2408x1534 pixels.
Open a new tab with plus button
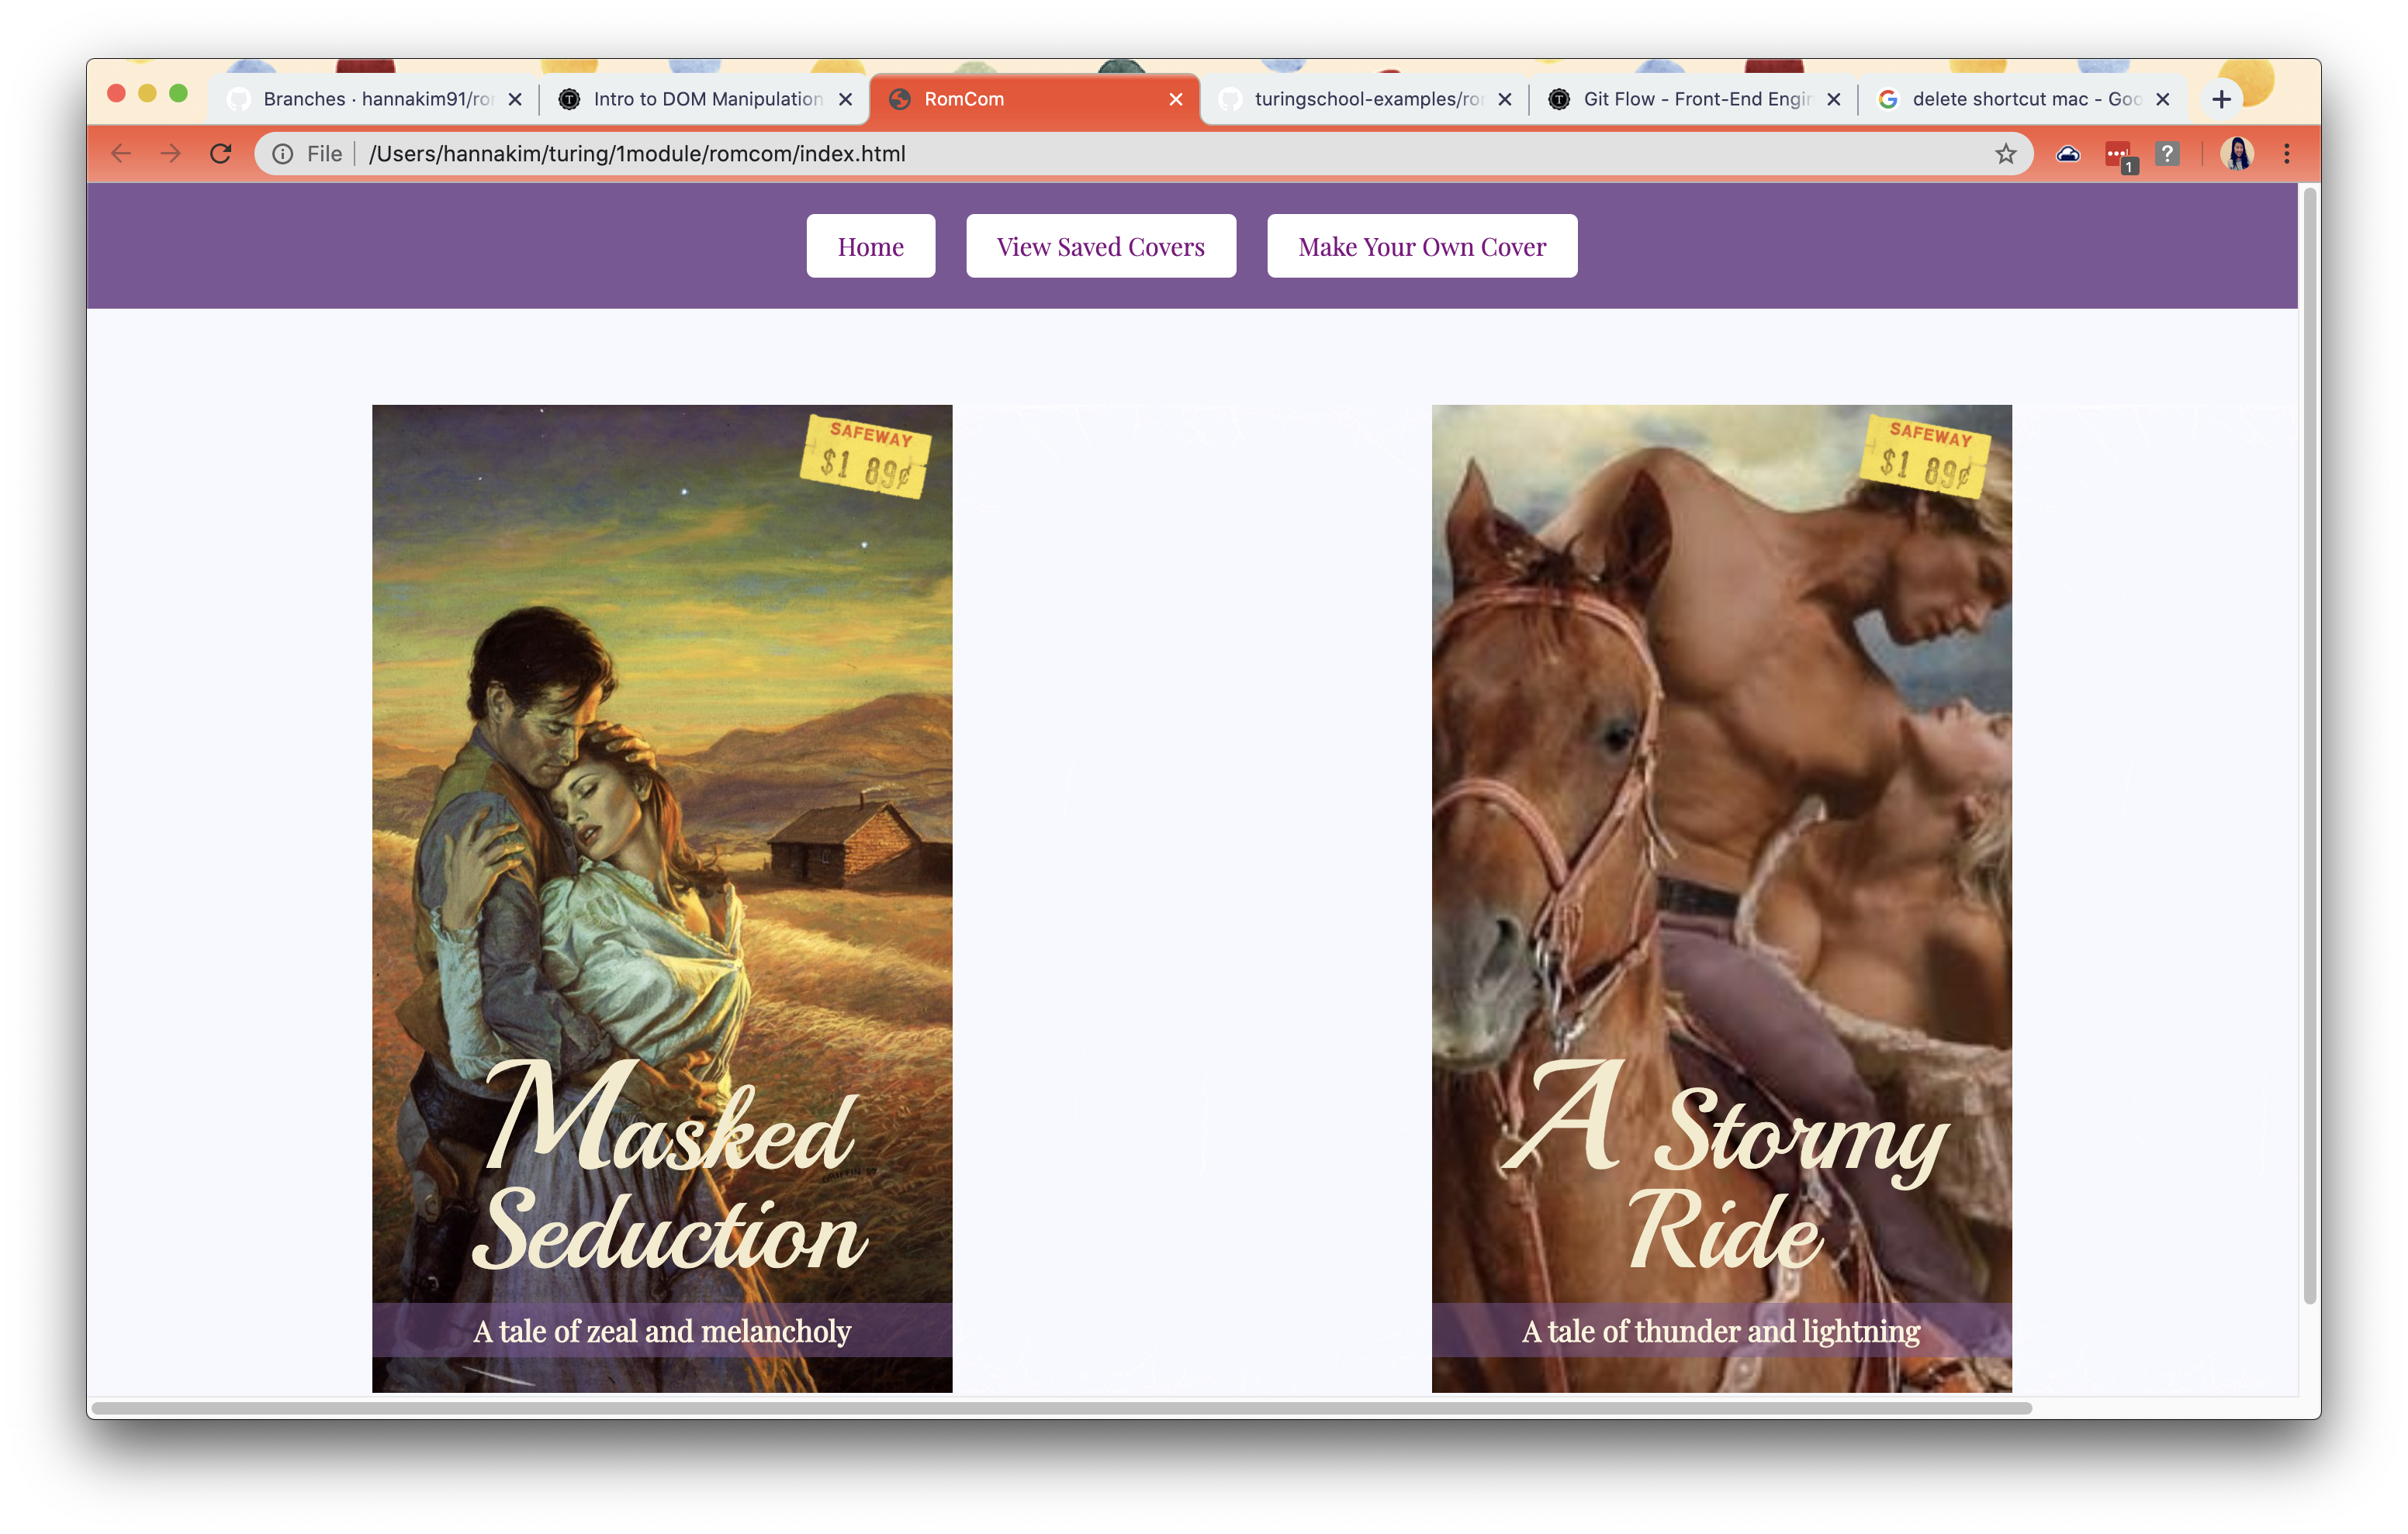[2221, 99]
